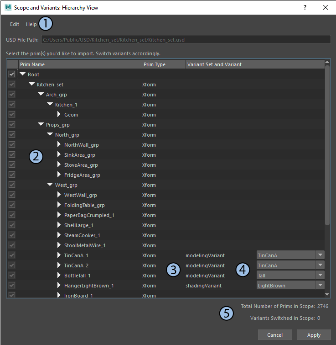
Task: Collapse the North_grp node
Action: coord(50,134)
